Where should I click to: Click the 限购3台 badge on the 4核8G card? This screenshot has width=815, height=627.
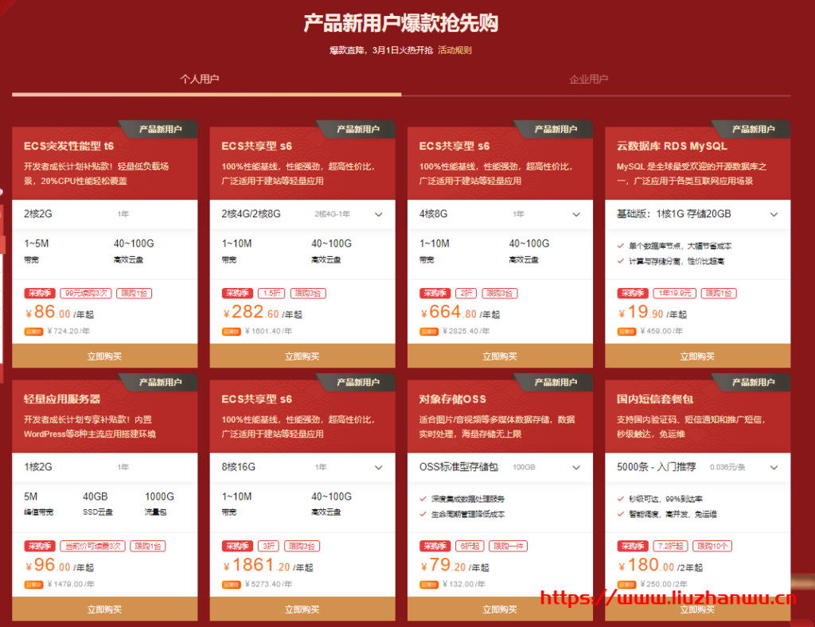500,293
